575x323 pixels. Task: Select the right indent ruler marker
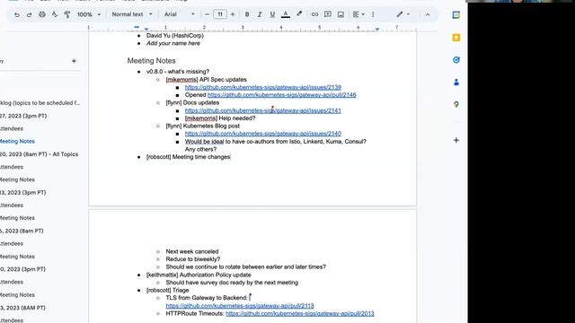(377, 30)
